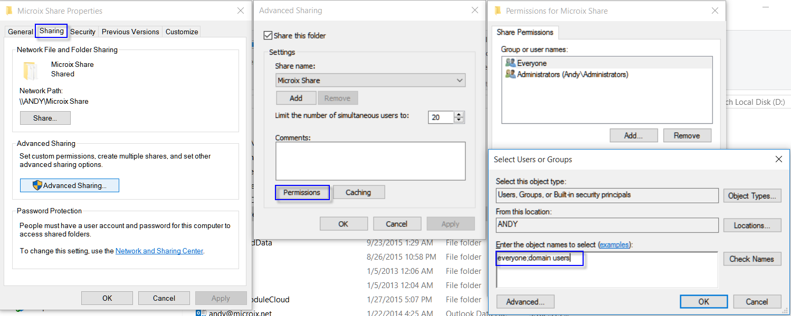Select the Everyone group icon in list
This screenshot has height=316, width=791.
point(510,63)
